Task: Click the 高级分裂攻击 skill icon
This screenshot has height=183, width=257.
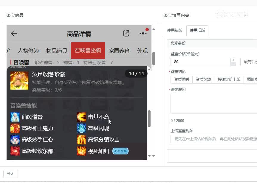Action: tap(81, 140)
